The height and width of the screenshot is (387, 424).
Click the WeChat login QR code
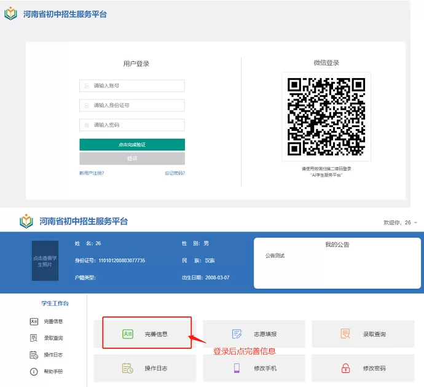pyautogui.click(x=326, y=117)
